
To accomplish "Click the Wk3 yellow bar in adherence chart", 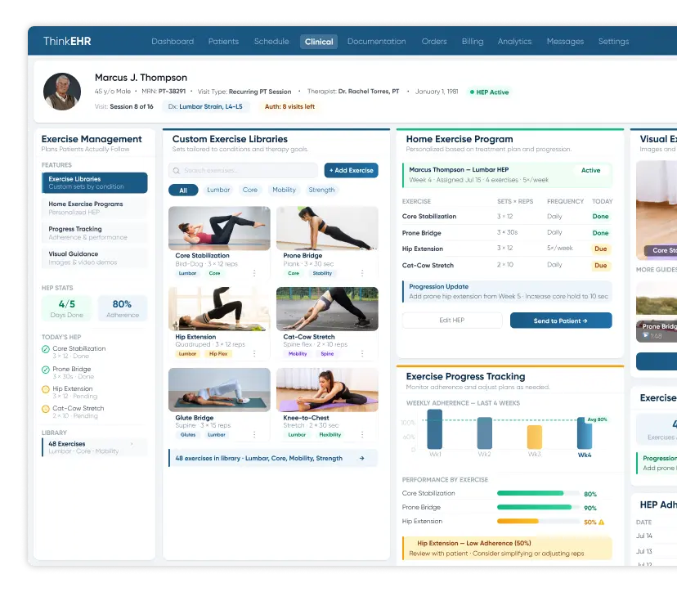I will (x=535, y=437).
